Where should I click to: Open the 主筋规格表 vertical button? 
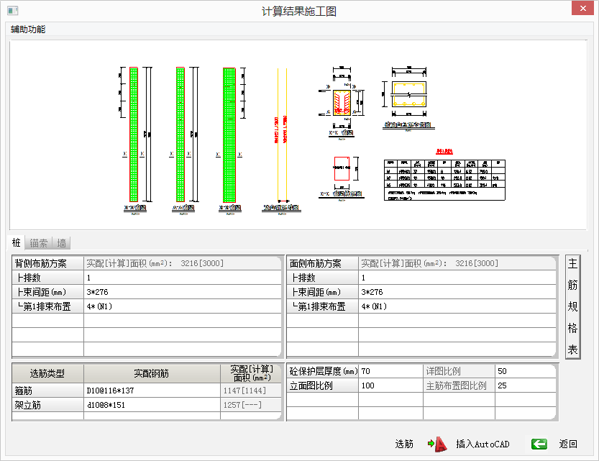pos(572,306)
